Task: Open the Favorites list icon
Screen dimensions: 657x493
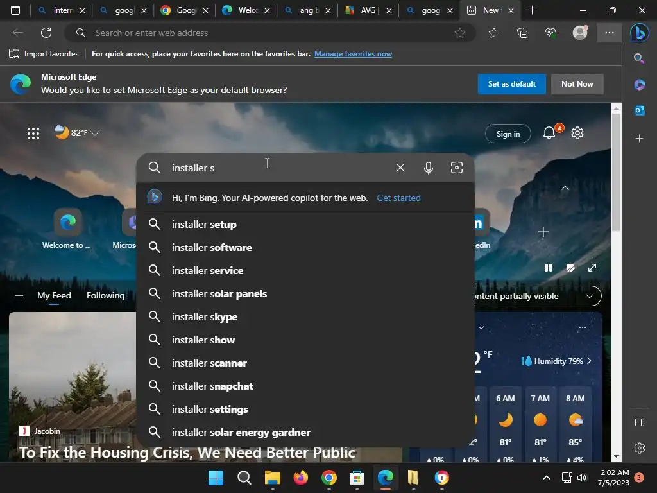Action: 494,33
